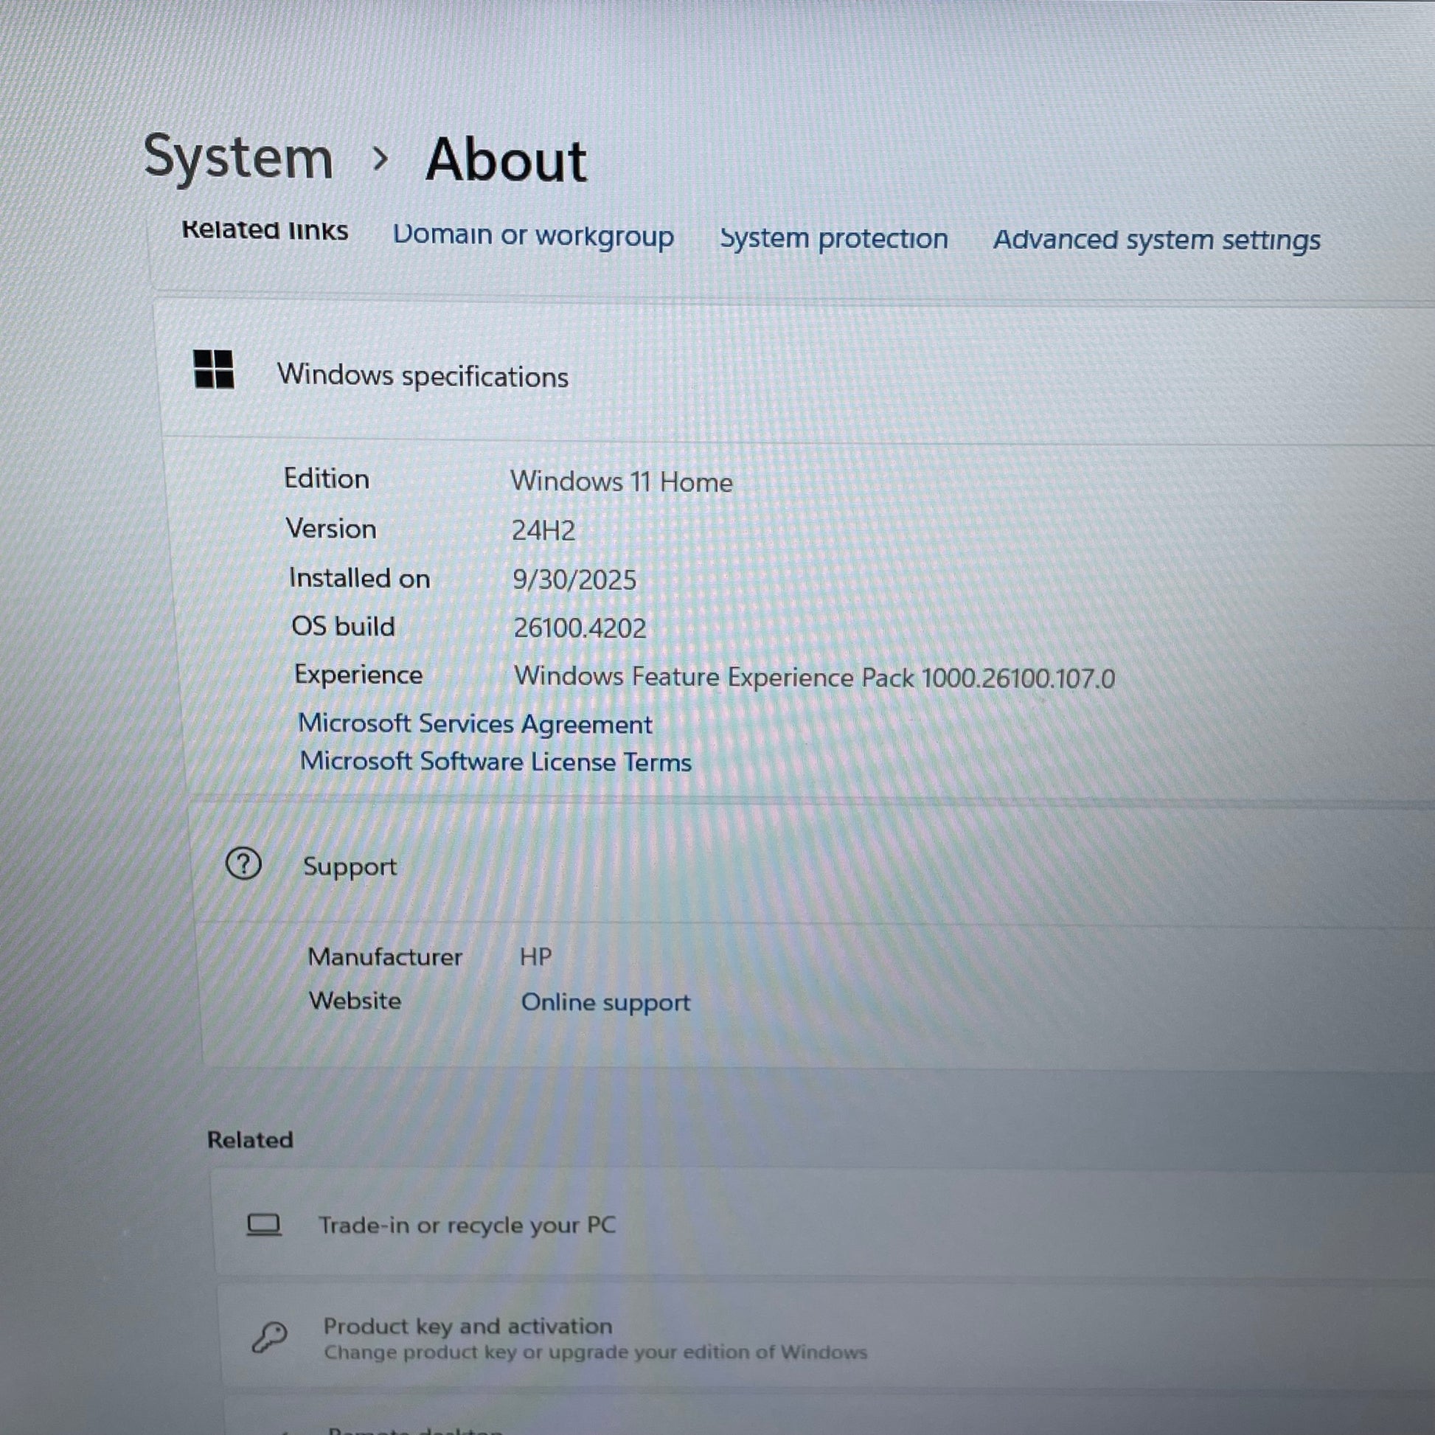This screenshot has width=1435, height=1435.
Task: Click the Windows Feature Experience Pack value
Action: click(x=814, y=678)
